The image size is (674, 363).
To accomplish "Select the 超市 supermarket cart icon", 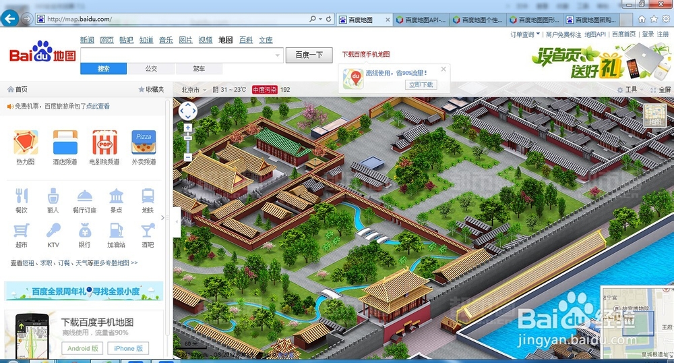I will click(22, 230).
